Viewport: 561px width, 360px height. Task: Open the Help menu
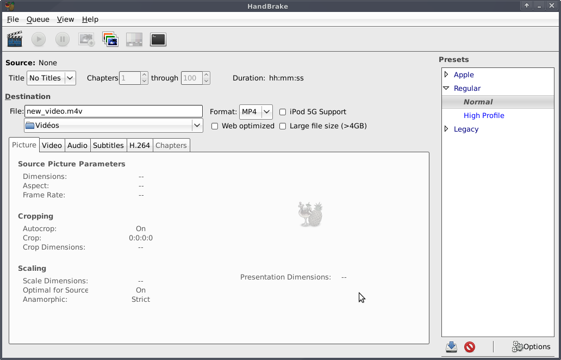pyautogui.click(x=90, y=20)
